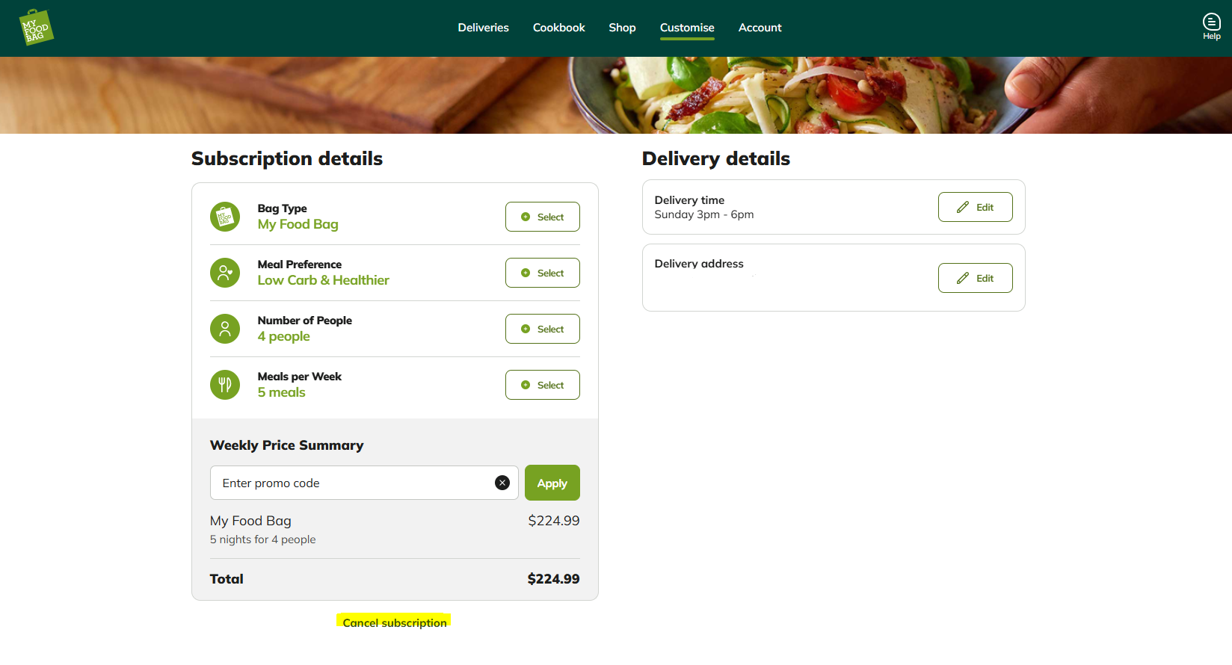Click the Number of People icon
Image resolution: width=1232 pixels, height=665 pixels.
click(x=225, y=329)
